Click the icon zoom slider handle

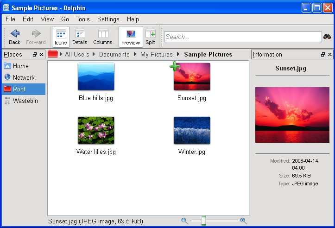coord(203,221)
